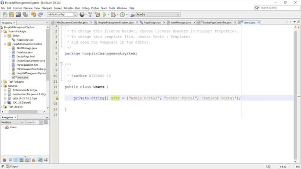Open the Refactor menu

pos(69,8)
